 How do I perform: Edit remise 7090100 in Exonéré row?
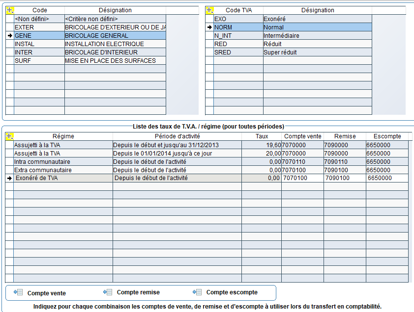(345, 178)
